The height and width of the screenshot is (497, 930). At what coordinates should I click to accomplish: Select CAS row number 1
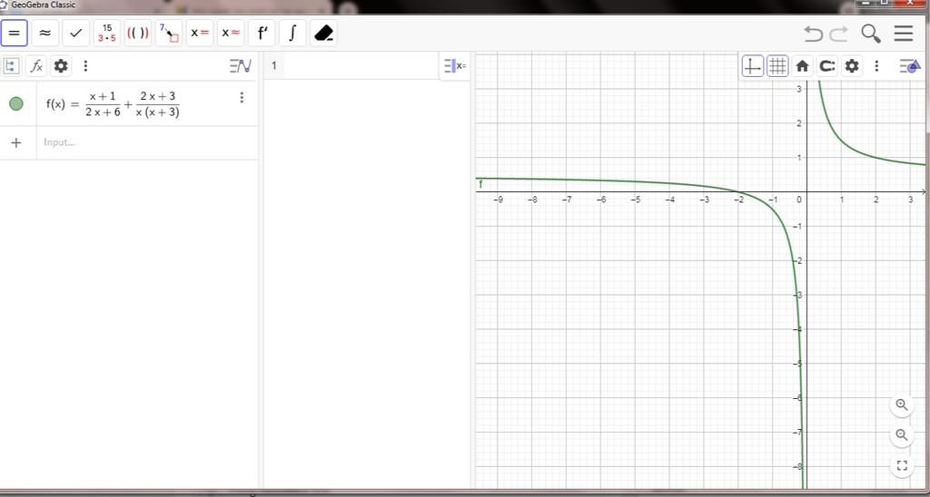[x=274, y=66]
